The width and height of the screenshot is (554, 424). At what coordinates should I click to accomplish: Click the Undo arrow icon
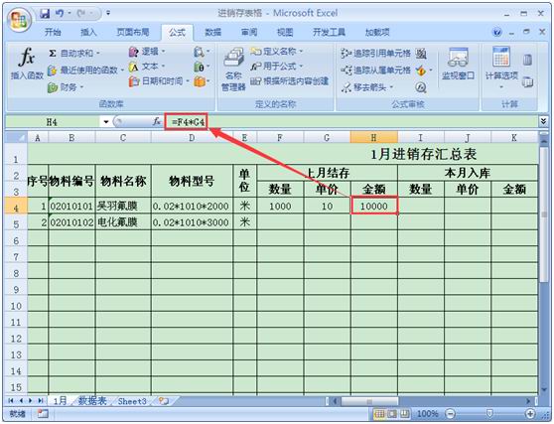60,14
